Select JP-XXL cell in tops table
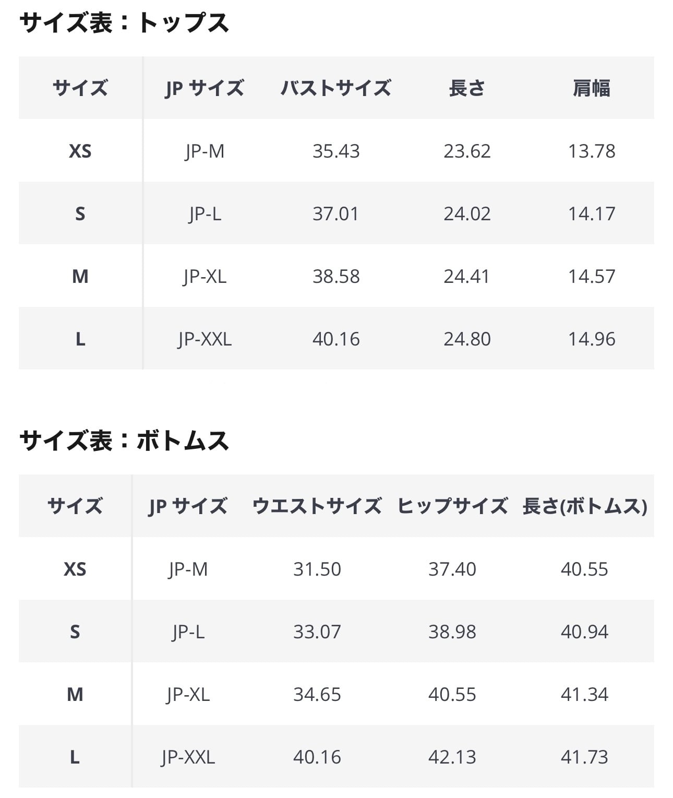The image size is (673, 798). (205, 339)
